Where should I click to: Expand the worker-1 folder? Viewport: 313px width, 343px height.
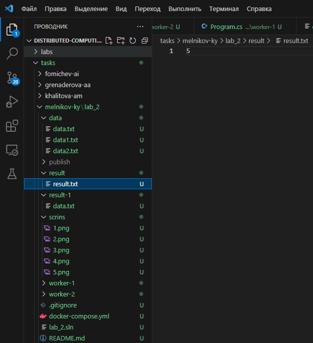tap(61, 283)
